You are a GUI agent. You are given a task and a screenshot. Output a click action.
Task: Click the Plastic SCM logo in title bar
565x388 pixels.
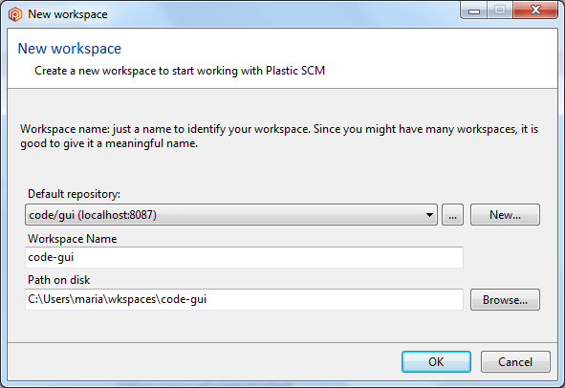(15, 14)
